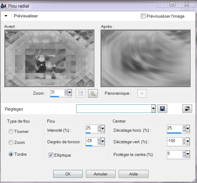Open the Zoom value dropdown arrow
This screenshot has width=197, height=183.
tap(70, 93)
